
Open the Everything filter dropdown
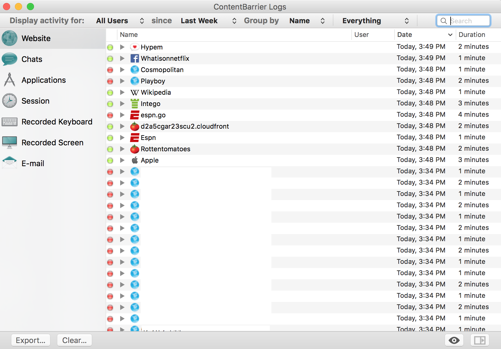pyautogui.click(x=375, y=21)
